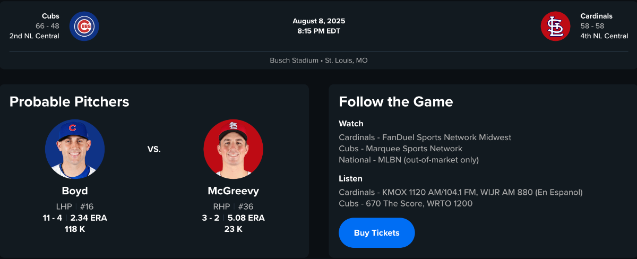The width and height of the screenshot is (637, 259).
Task: Click the August 8, 2025 game date
Action: (318, 21)
